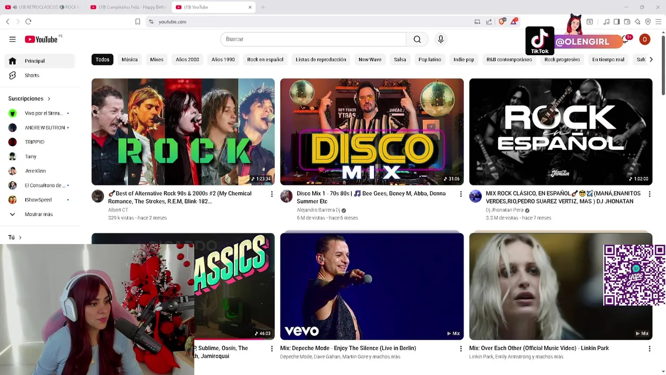This screenshot has width=666, height=375.
Task: Click the page vertical scrollbar
Action: click(663, 65)
